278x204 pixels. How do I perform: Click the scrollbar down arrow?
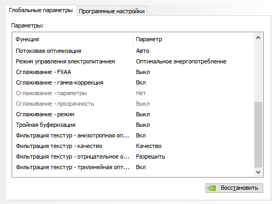pyautogui.click(x=258, y=172)
